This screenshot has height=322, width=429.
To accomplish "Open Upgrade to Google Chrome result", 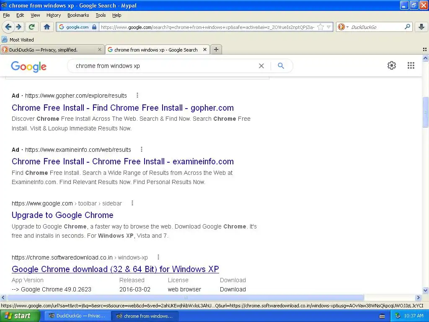I will pyautogui.click(x=62, y=215).
